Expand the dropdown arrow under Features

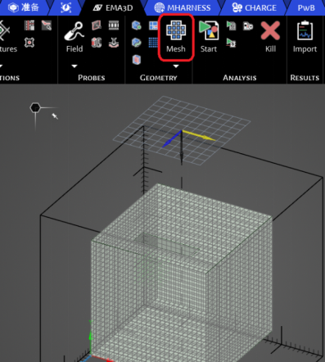click(1, 66)
